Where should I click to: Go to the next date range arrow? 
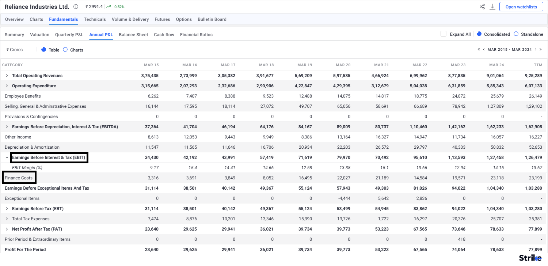[536, 49]
